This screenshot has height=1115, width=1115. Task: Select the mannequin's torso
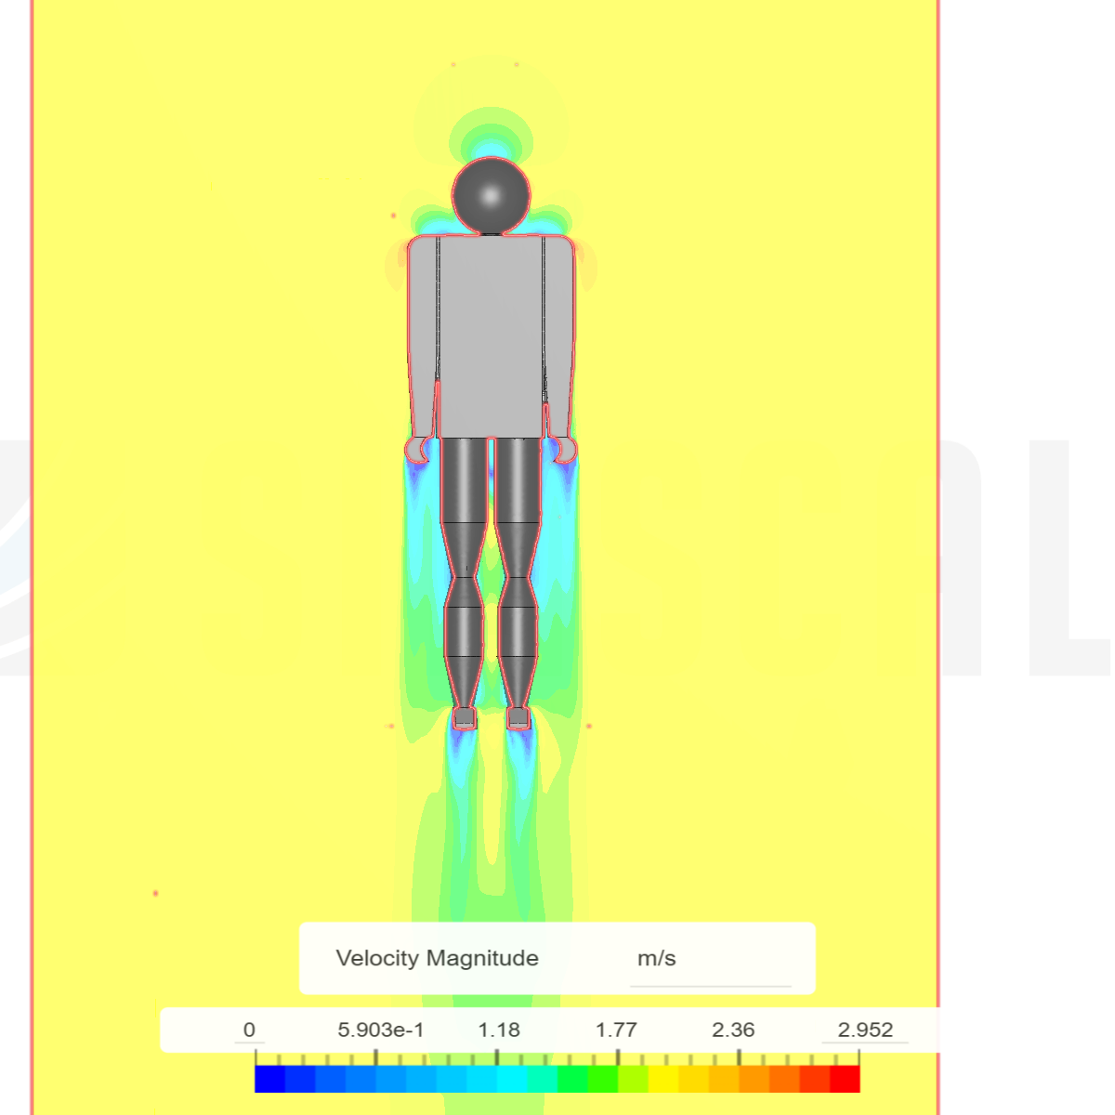(x=491, y=334)
